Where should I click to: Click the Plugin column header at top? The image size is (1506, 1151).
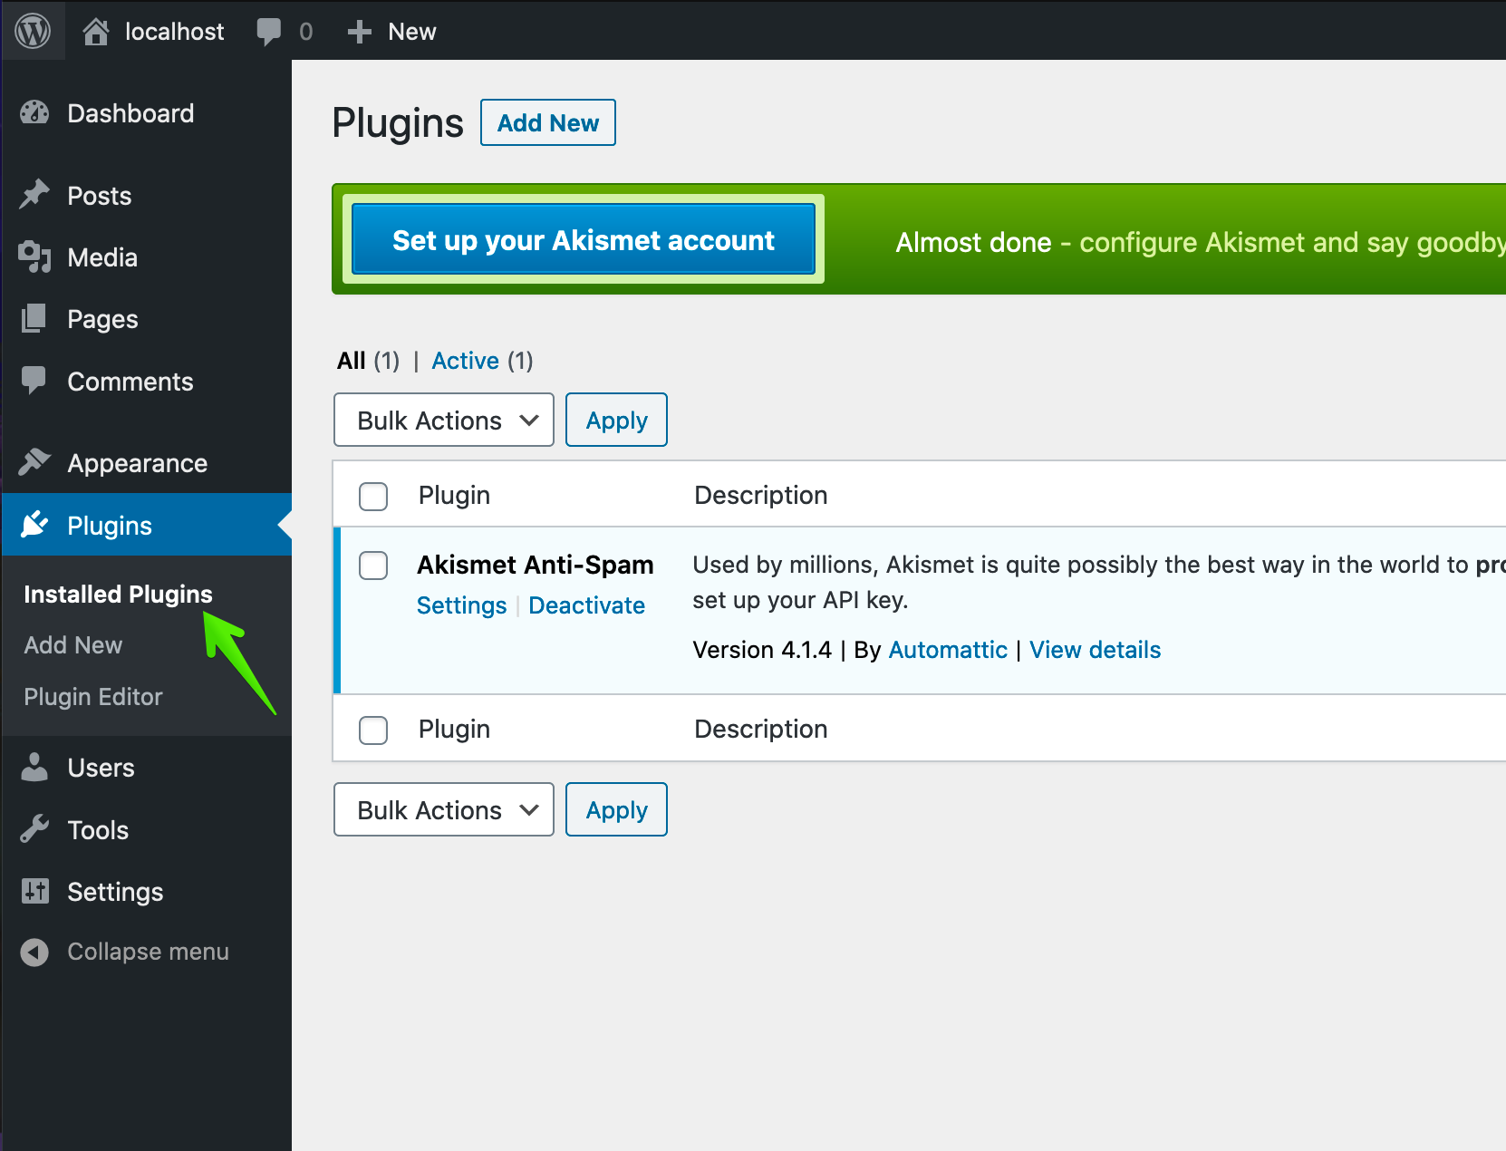point(454,495)
